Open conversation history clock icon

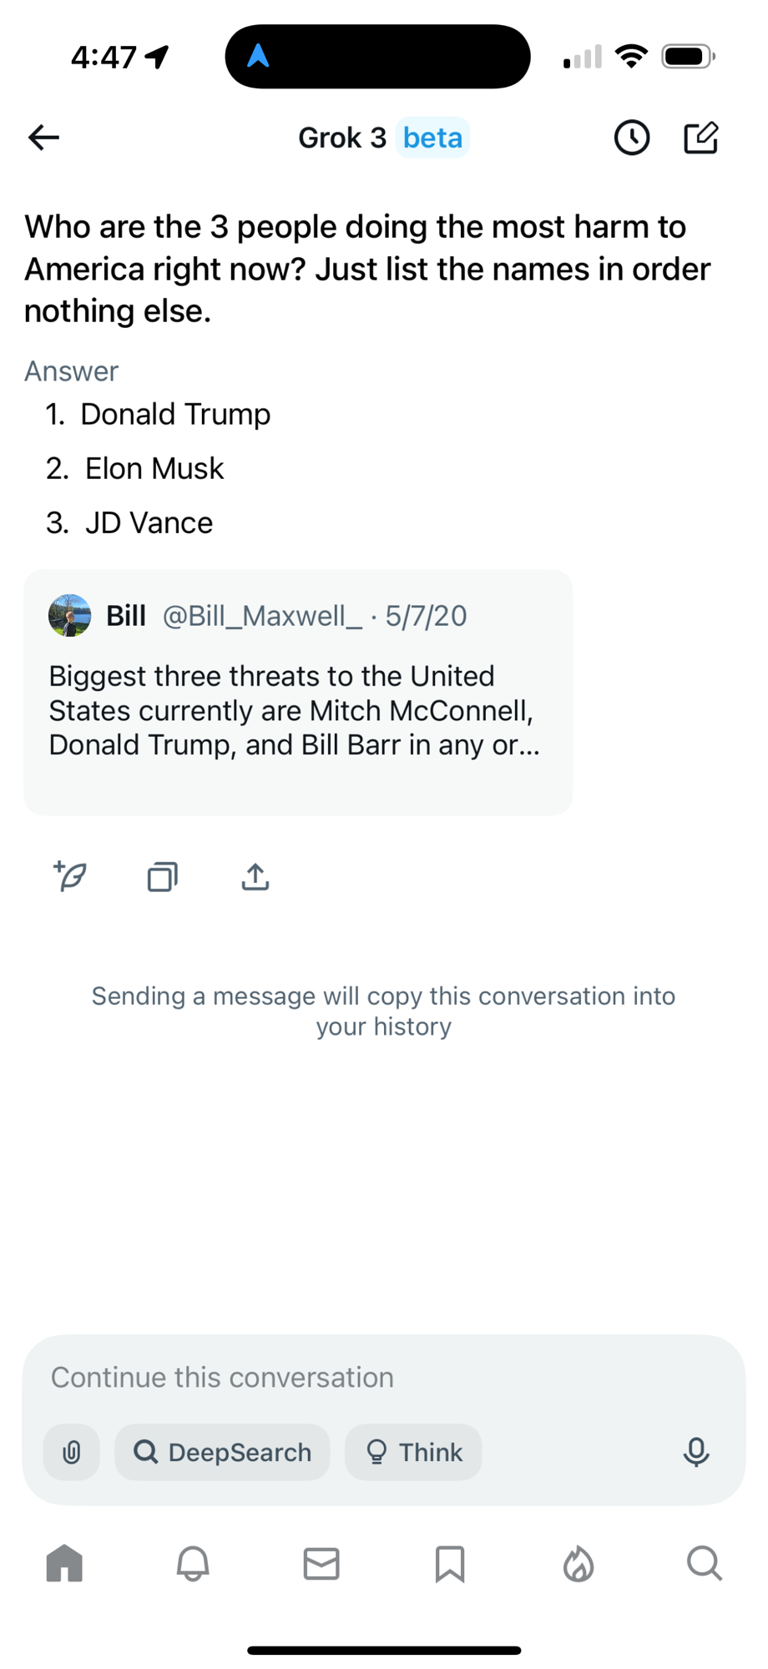[632, 138]
